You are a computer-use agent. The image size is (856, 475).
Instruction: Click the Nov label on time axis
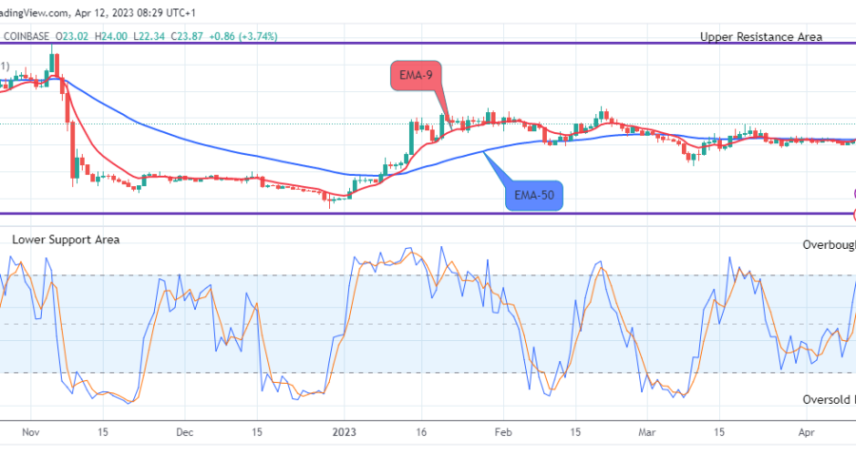pyautogui.click(x=30, y=432)
